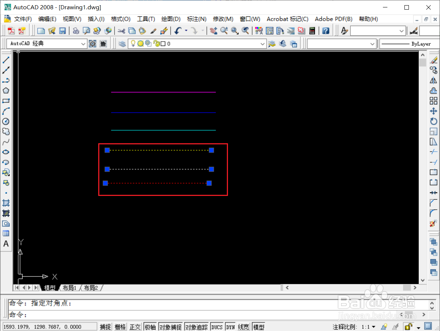
Task: Click the Copy object tool
Action: coord(434,70)
